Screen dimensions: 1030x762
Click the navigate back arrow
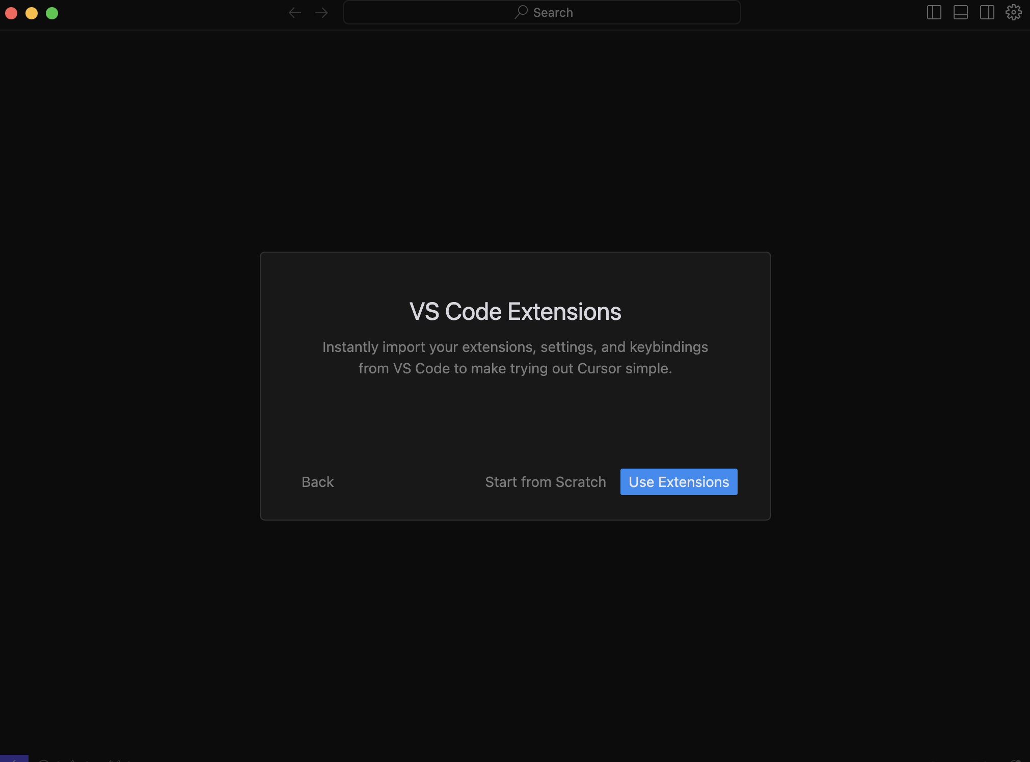pos(294,13)
